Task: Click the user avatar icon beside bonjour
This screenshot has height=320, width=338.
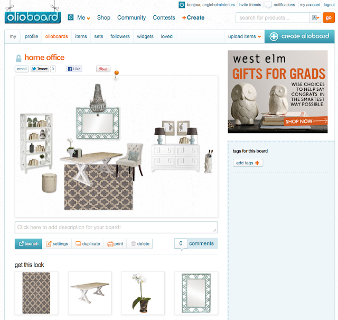Action: pyautogui.click(x=182, y=5)
